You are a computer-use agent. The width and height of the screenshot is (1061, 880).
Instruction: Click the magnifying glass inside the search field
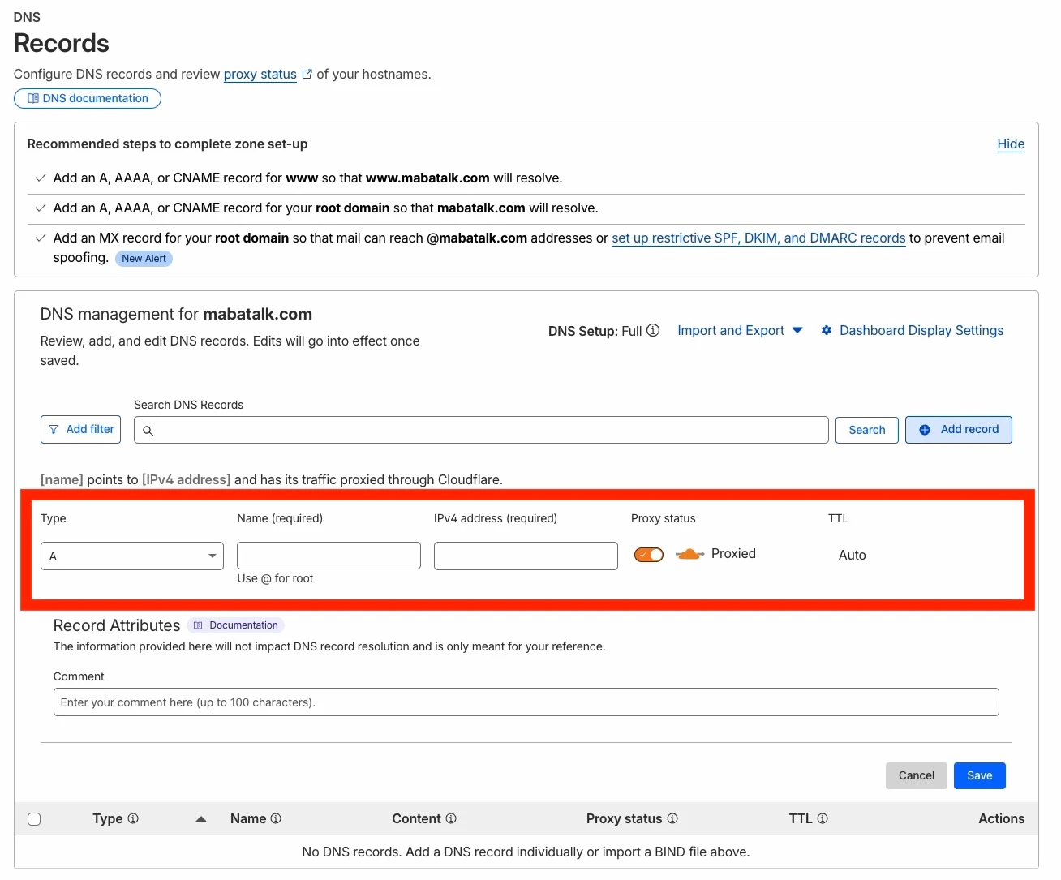point(148,431)
